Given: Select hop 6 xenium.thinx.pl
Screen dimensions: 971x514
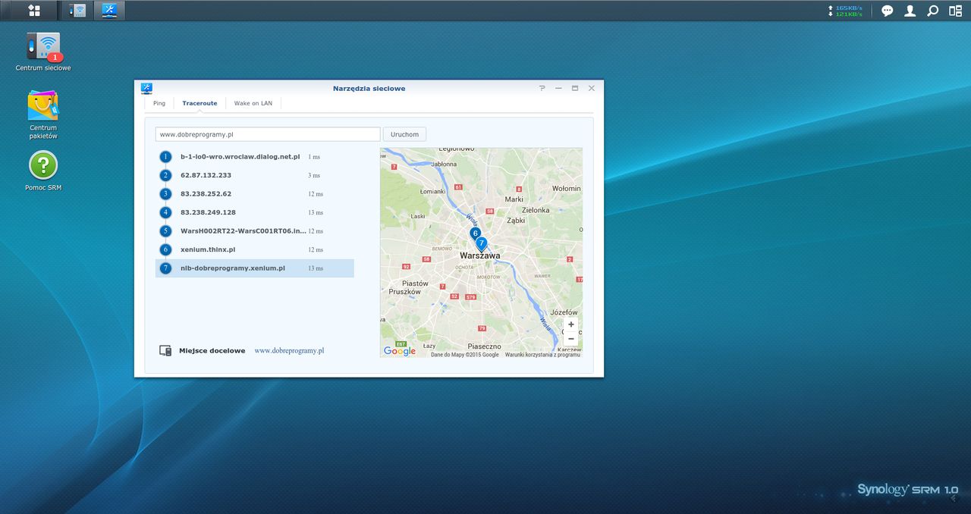Looking at the screenshot, I should [x=255, y=249].
